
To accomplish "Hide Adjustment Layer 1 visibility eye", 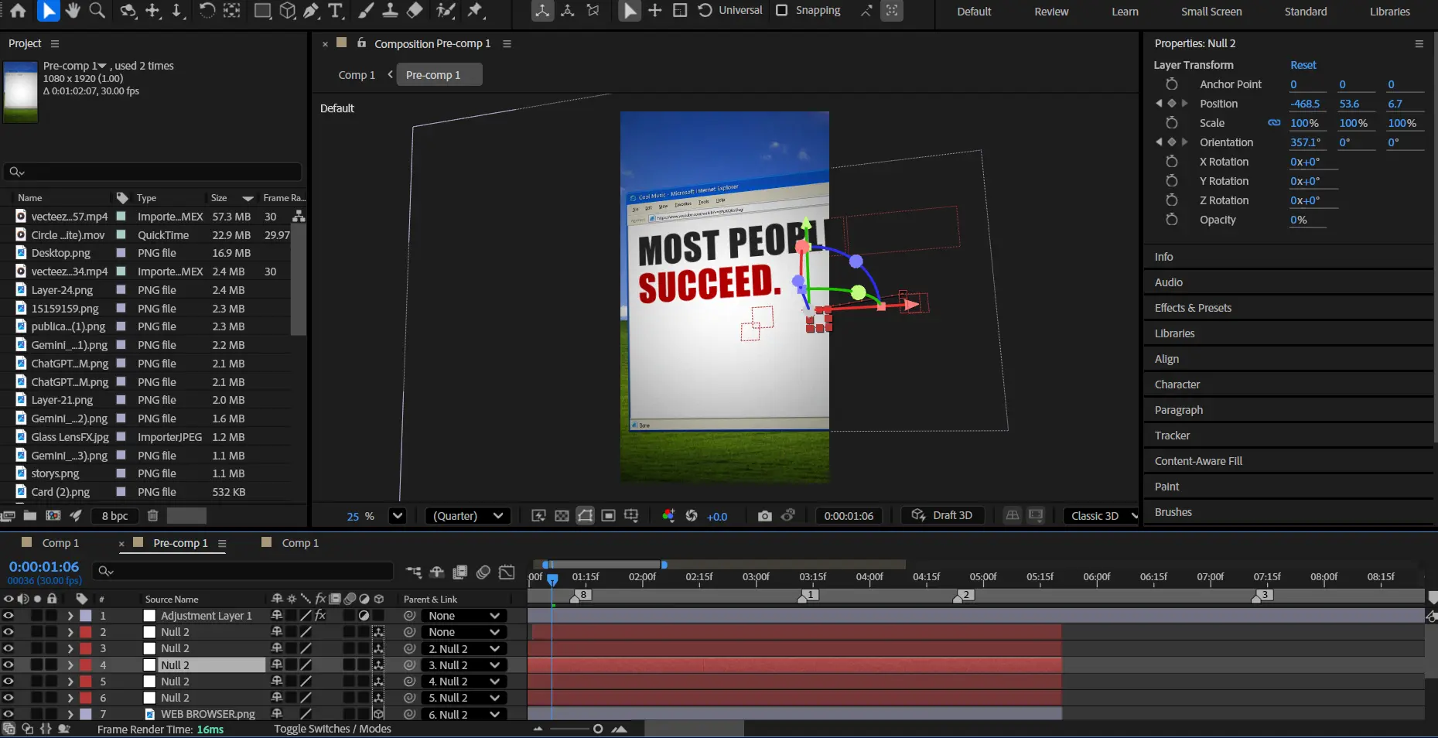I will point(9,616).
